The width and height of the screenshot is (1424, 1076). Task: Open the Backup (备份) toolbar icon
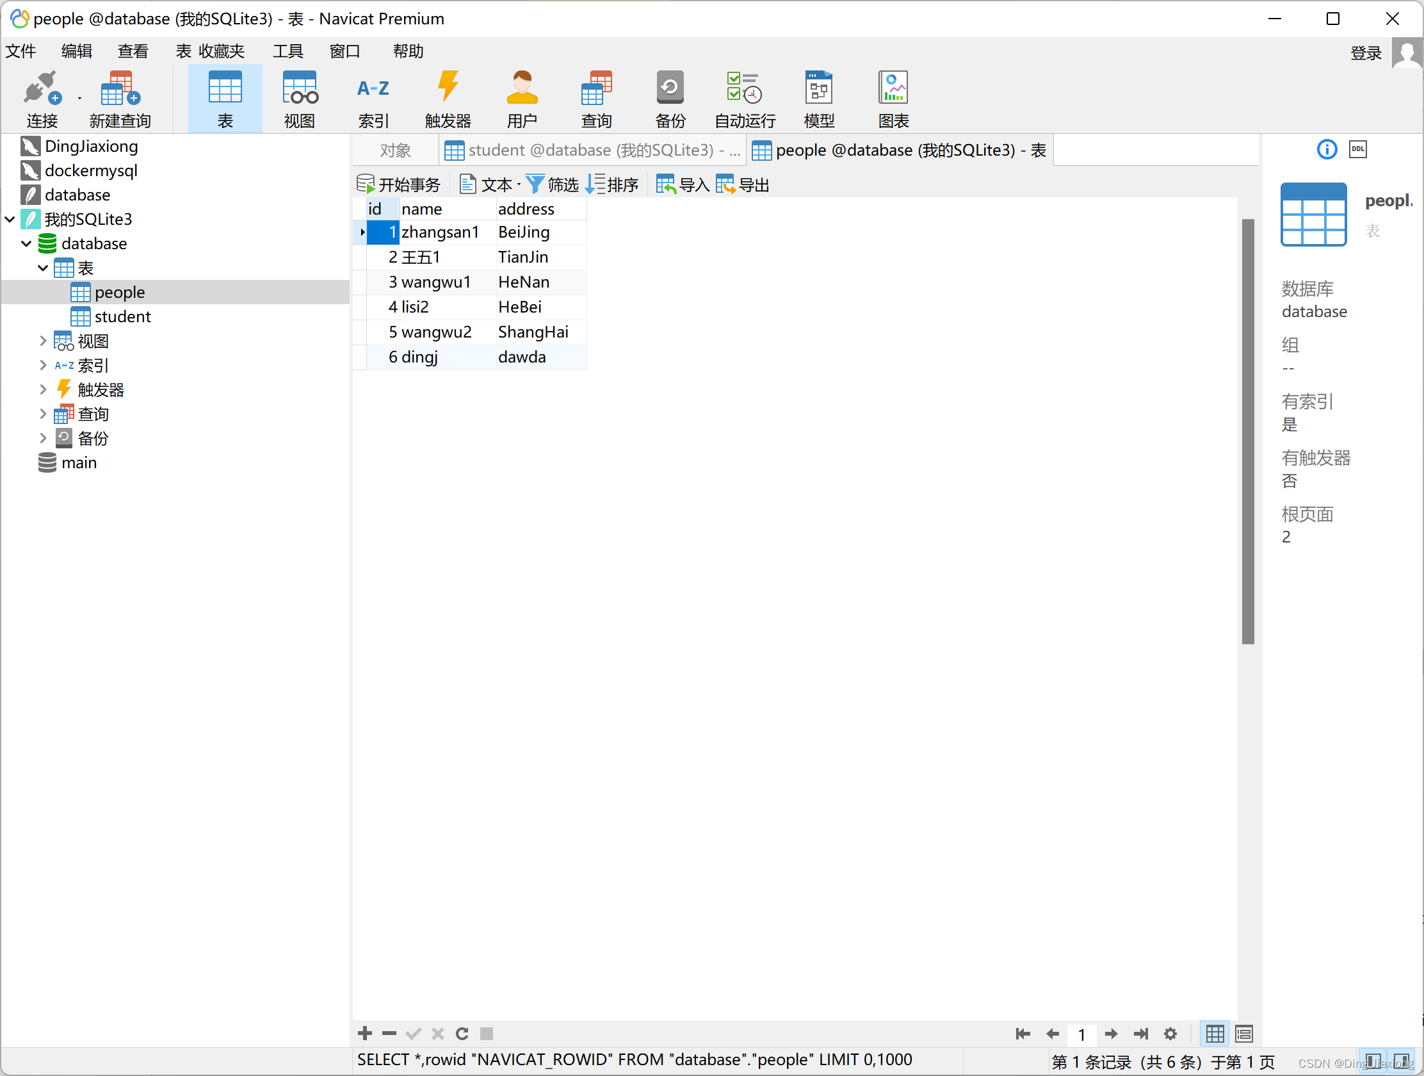pos(670,99)
